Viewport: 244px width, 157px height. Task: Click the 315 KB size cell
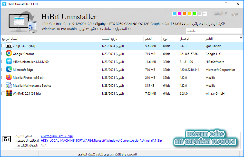coord(150,86)
